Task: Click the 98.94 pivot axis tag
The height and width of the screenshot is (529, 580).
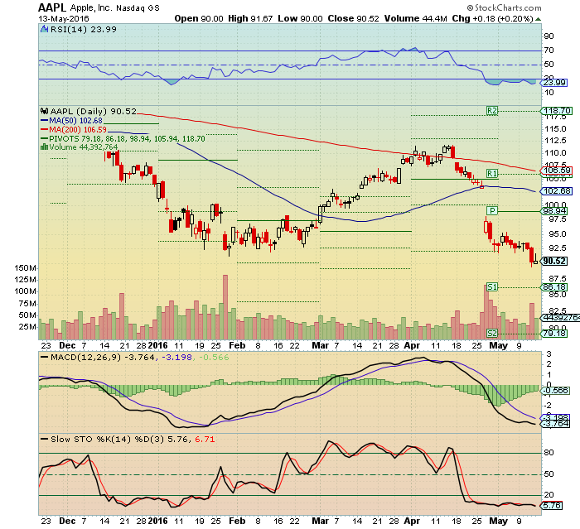Action: pyautogui.click(x=554, y=211)
